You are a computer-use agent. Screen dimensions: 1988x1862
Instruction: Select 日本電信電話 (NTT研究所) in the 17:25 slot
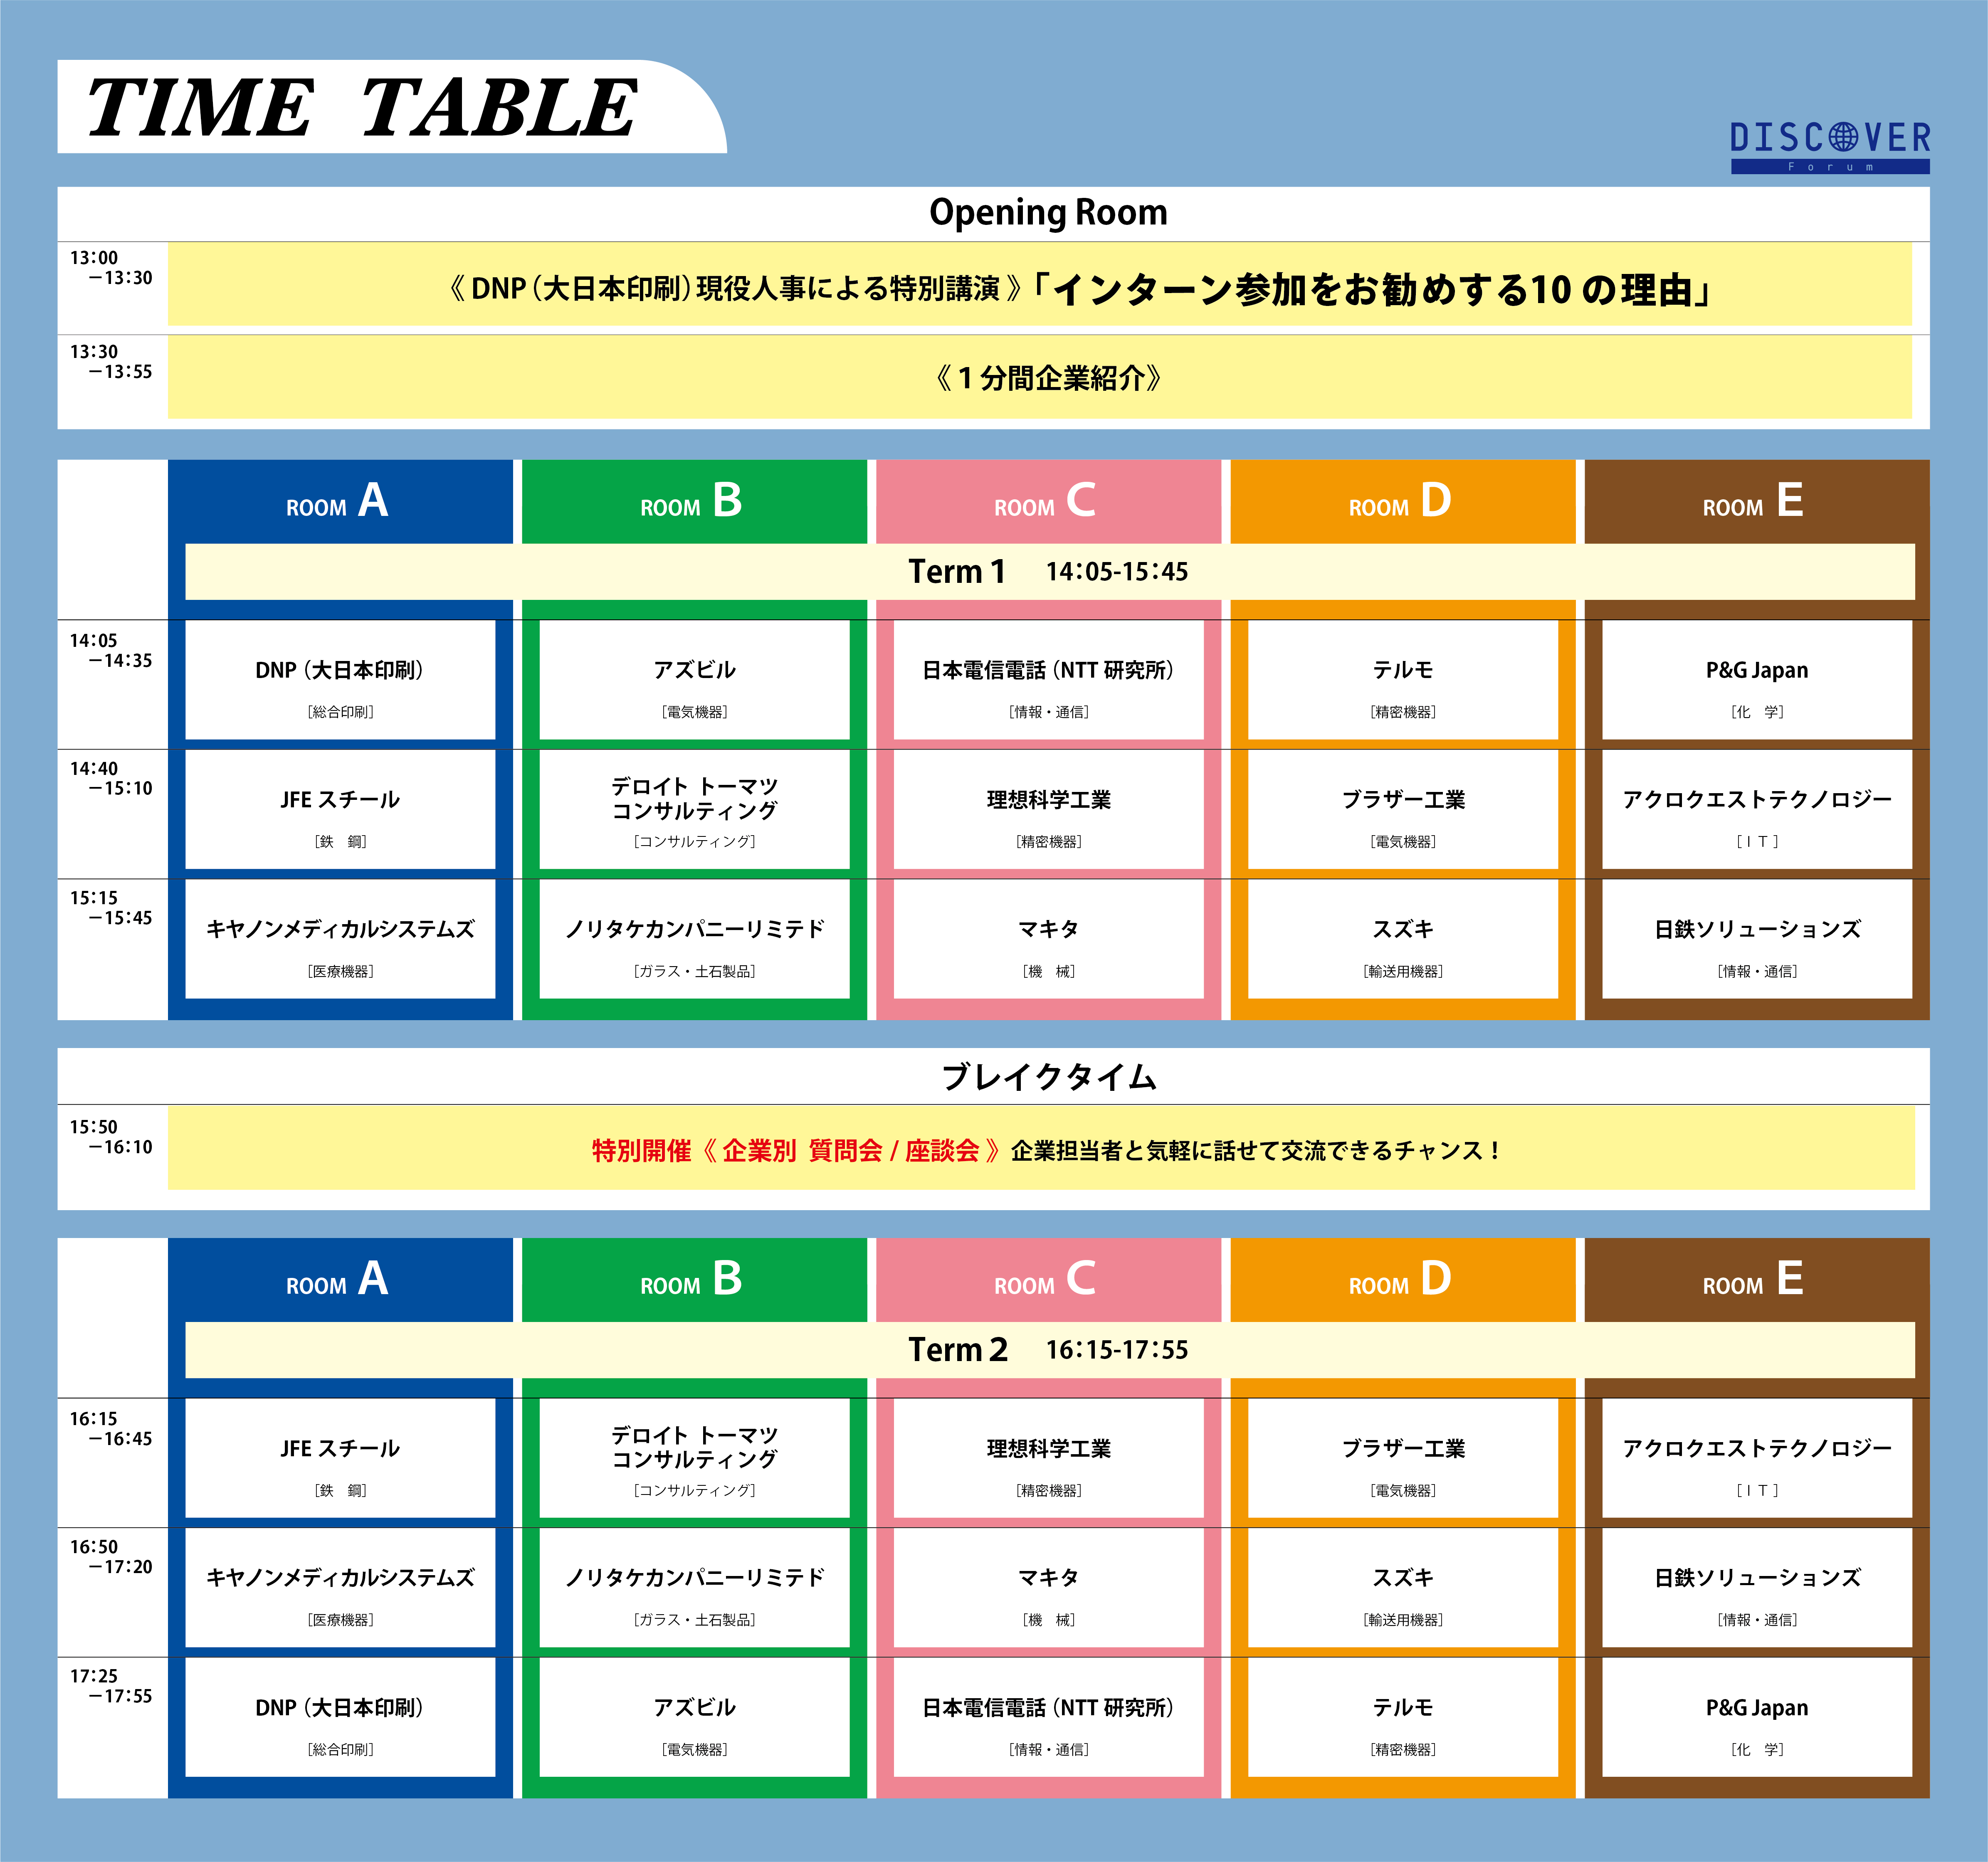pyautogui.click(x=1048, y=1717)
